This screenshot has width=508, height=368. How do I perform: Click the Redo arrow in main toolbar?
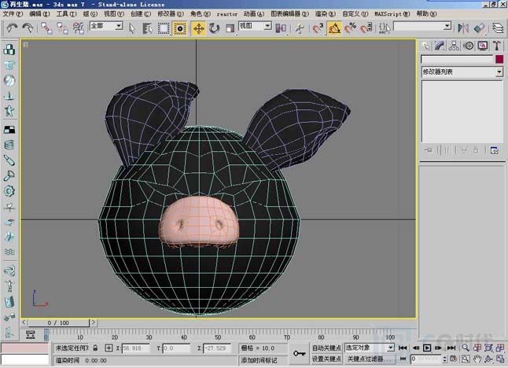[x=28, y=28]
